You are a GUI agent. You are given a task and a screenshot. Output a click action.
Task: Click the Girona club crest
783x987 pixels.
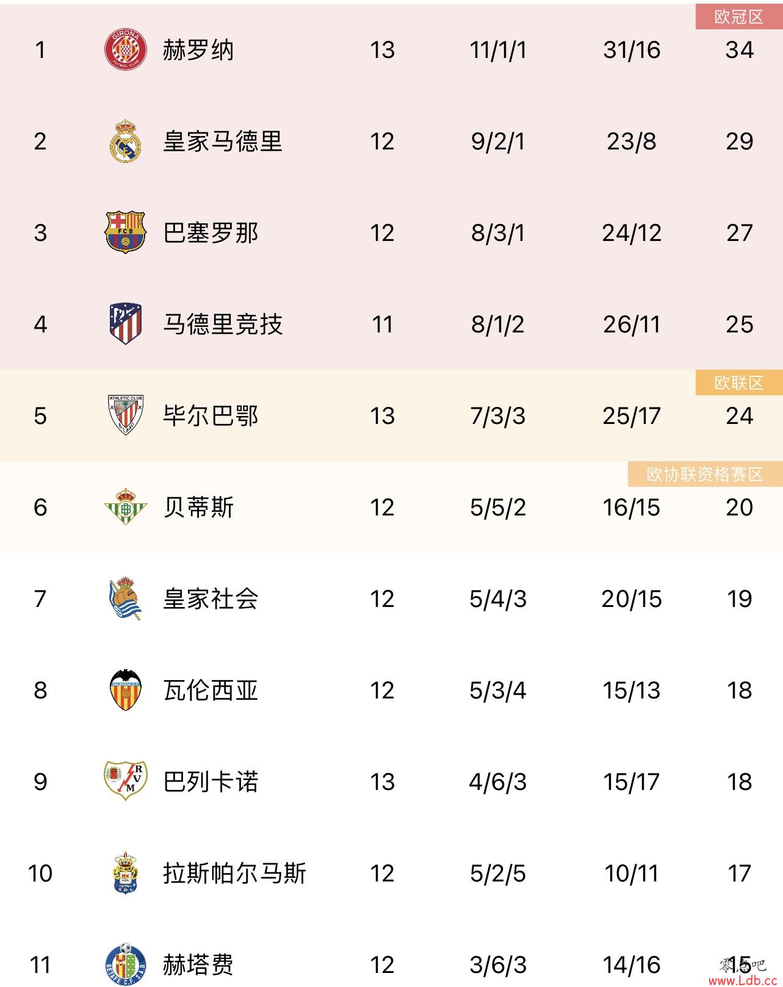(125, 49)
